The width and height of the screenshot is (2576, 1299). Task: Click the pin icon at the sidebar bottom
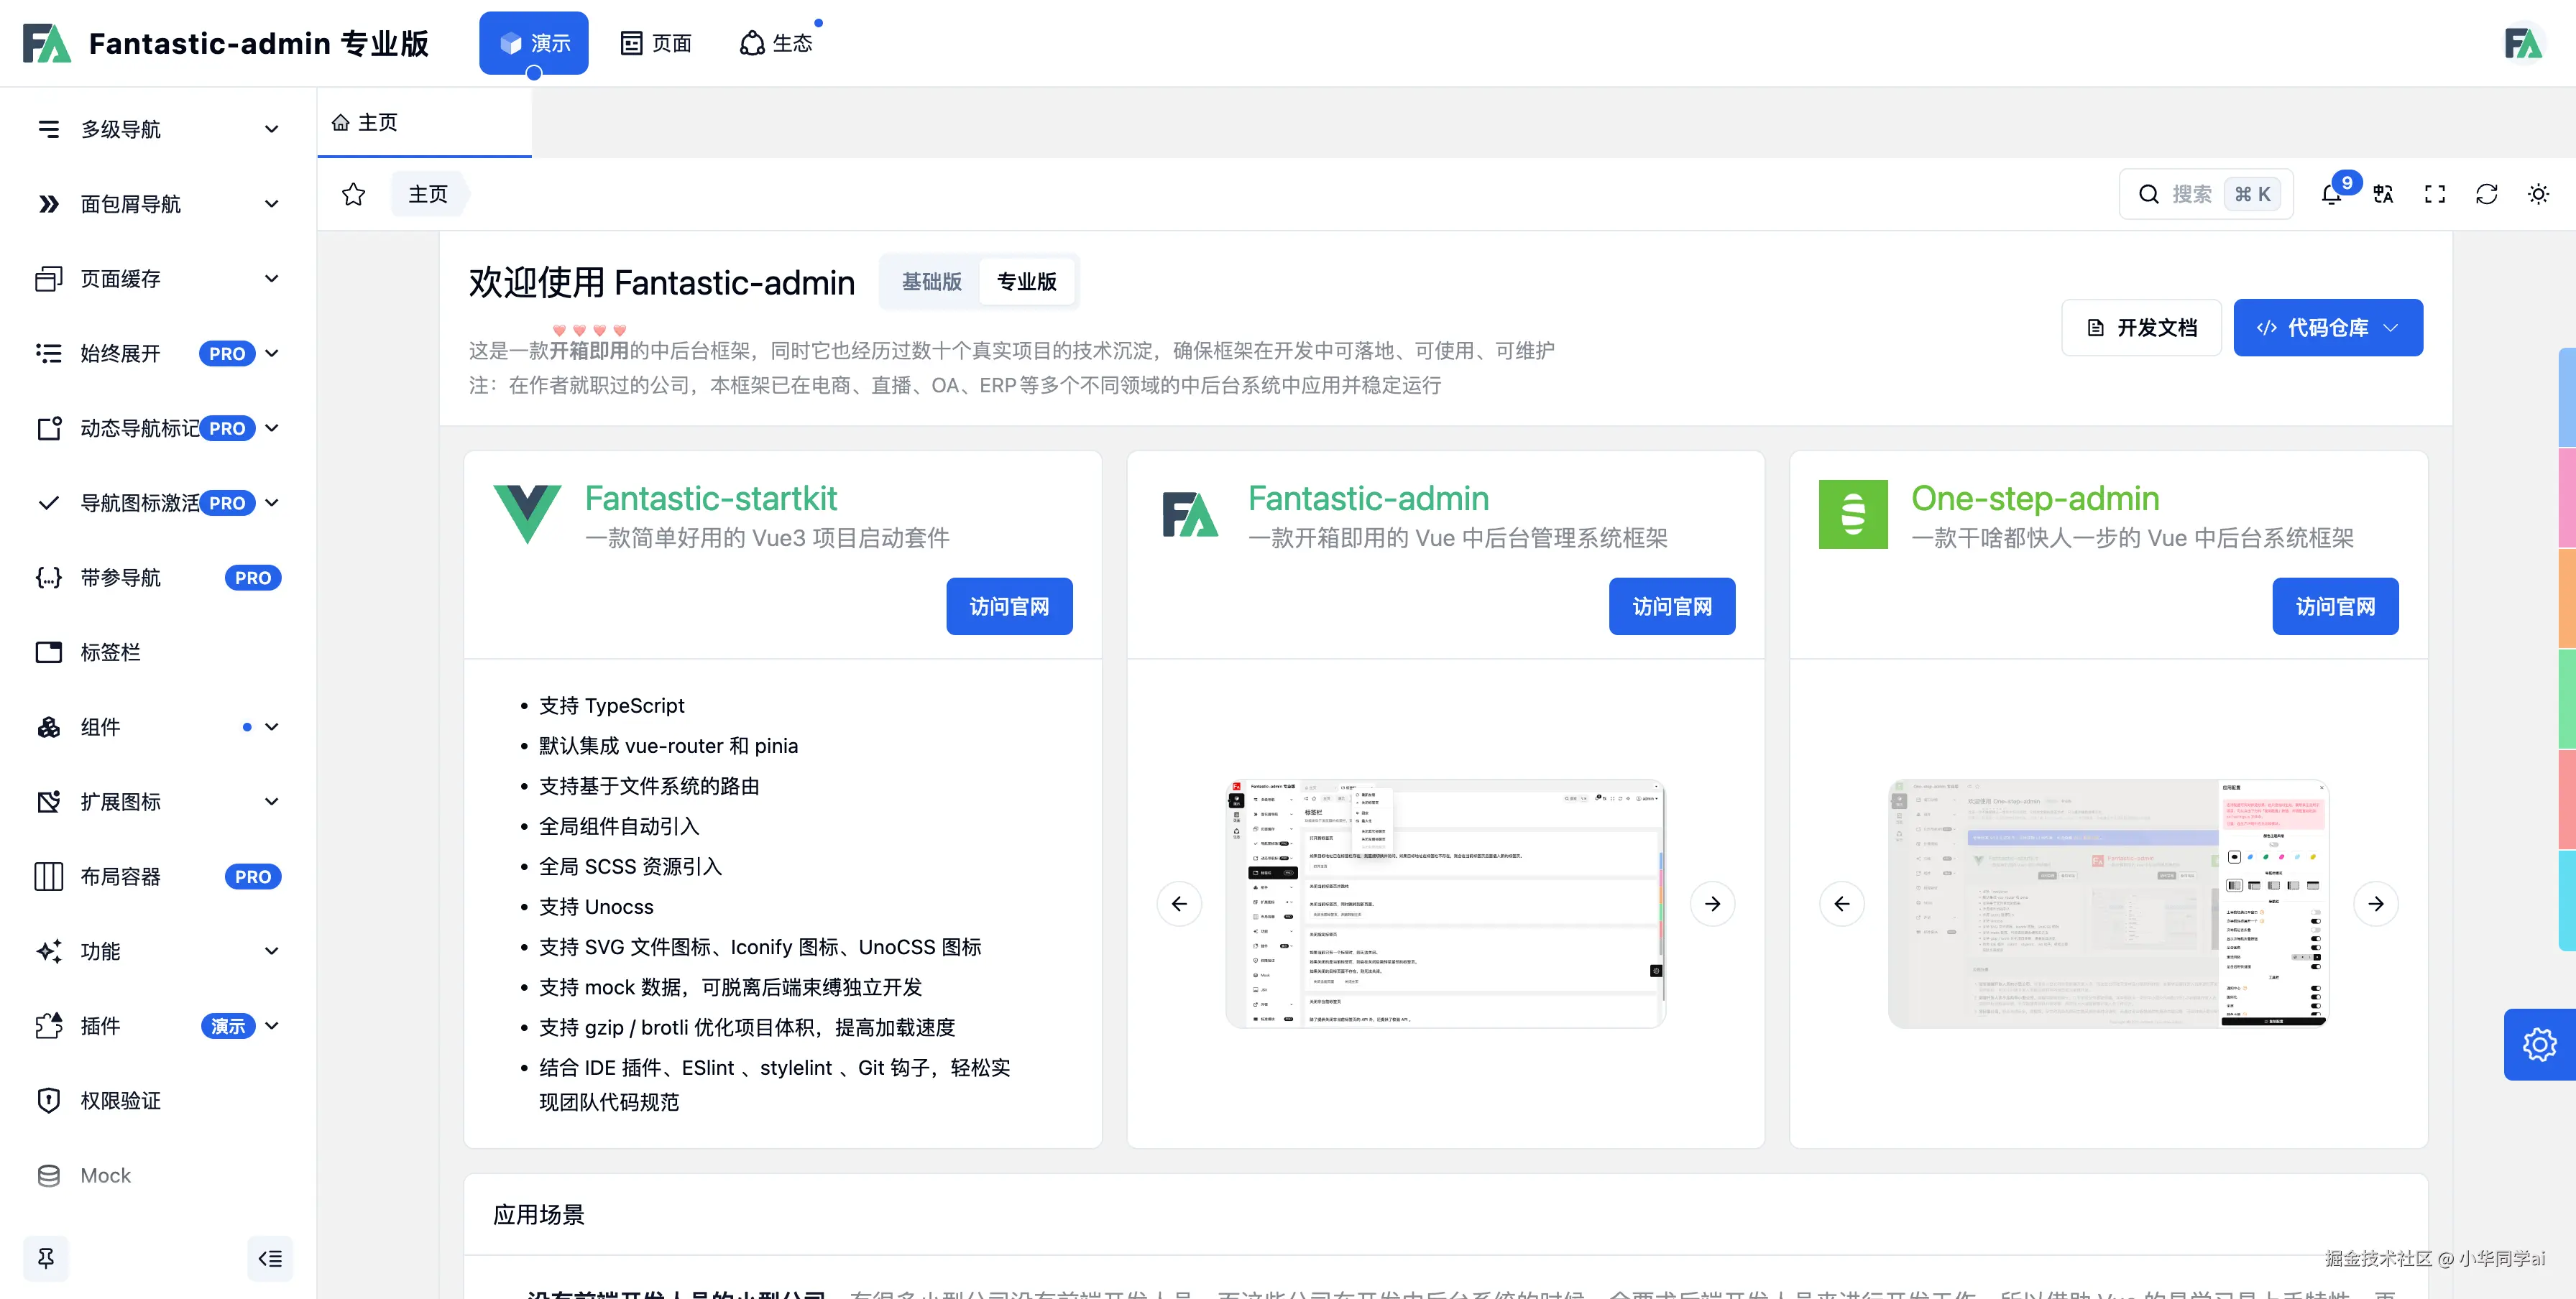[x=46, y=1258]
